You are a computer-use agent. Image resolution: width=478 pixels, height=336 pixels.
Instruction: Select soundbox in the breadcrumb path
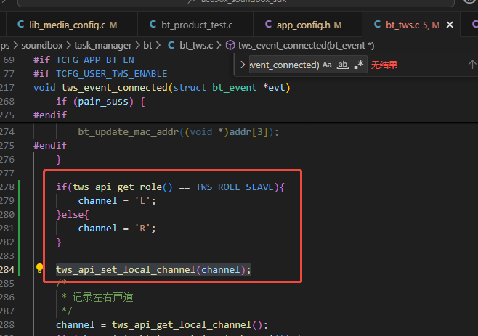[42, 46]
